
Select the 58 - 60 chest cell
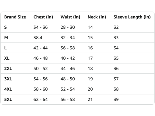click(x=41, y=89)
